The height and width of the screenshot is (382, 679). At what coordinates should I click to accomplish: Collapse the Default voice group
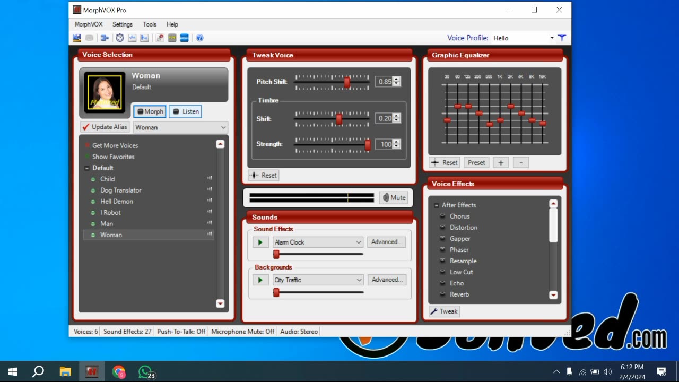(x=86, y=168)
